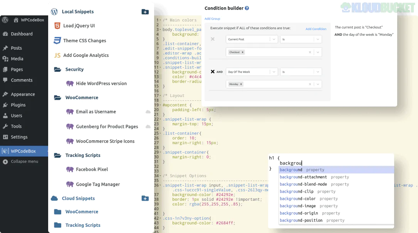Viewport: 418px width, 233px height.
Task: Expand the Tracking Scripts cloud folder
Action: [57, 225]
